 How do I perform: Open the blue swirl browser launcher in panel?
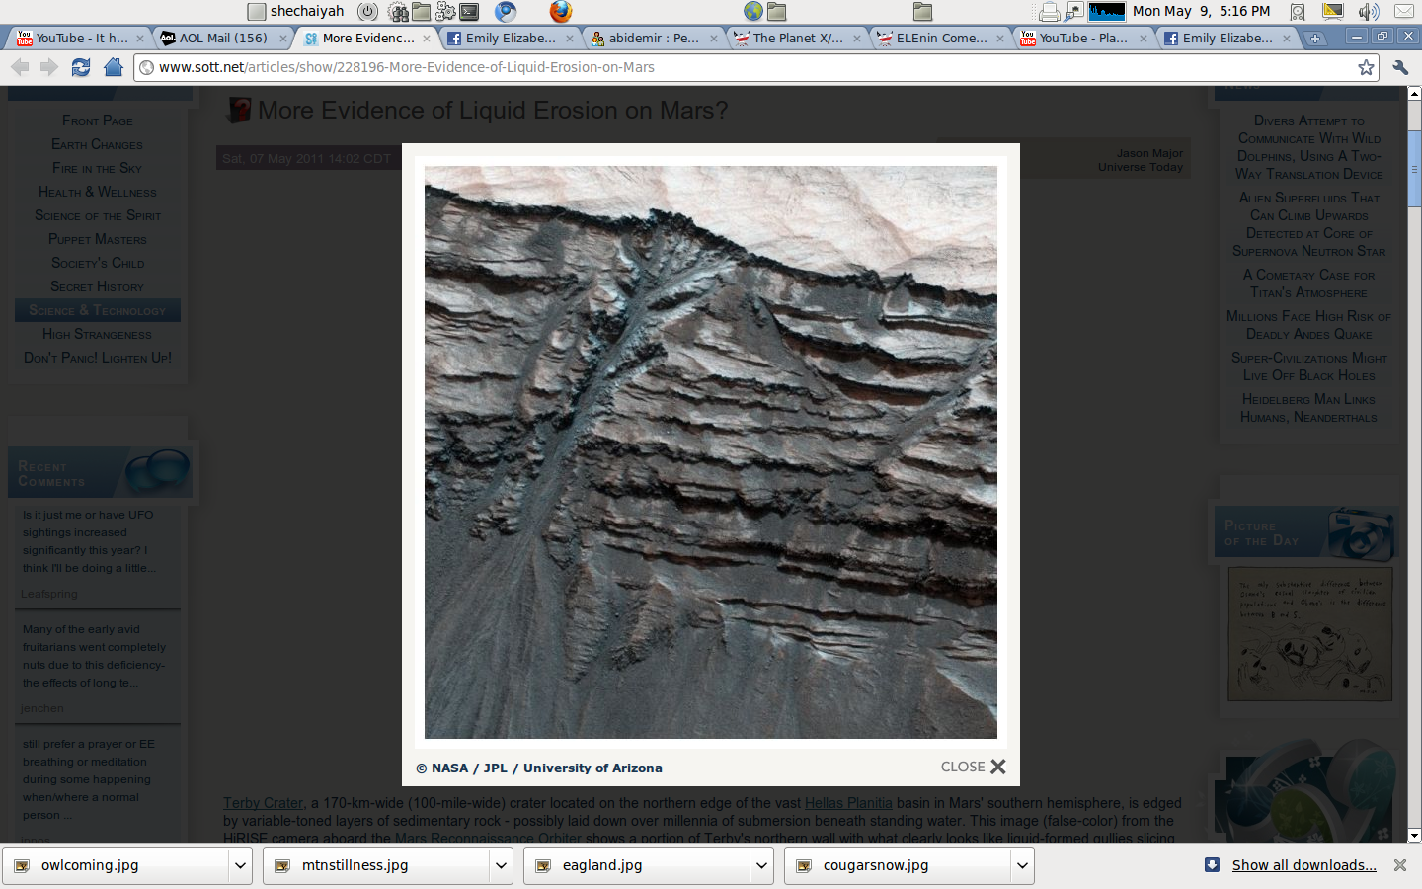click(x=506, y=12)
